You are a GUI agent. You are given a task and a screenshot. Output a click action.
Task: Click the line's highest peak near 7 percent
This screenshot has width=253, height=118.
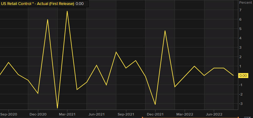point(67,11)
